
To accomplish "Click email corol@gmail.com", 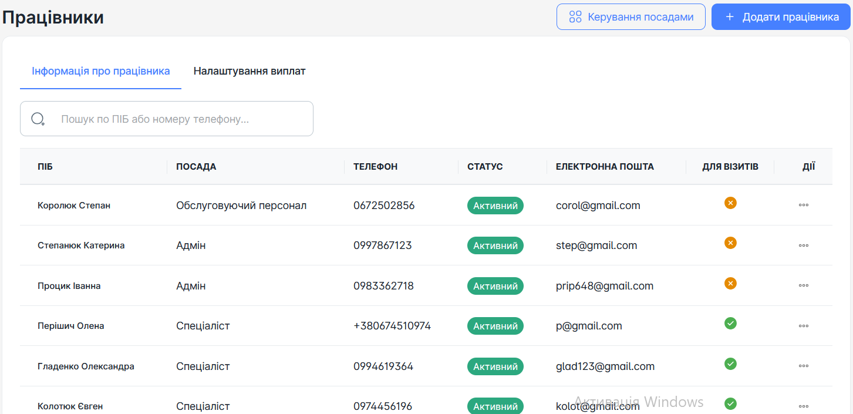I will pos(598,206).
